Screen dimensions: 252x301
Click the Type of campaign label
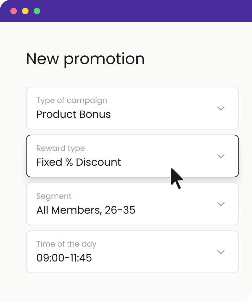coord(72,100)
